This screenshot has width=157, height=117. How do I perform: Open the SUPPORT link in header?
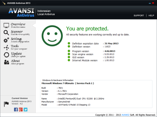139,15
